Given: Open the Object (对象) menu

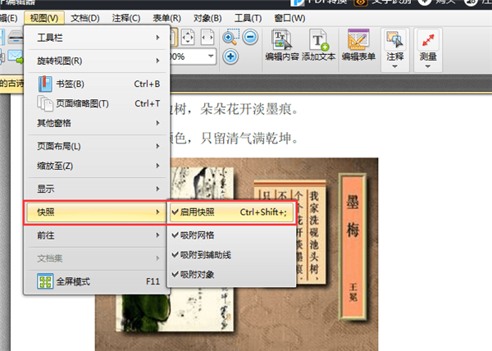Looking at the screenshot, I should tap(207, 18).
